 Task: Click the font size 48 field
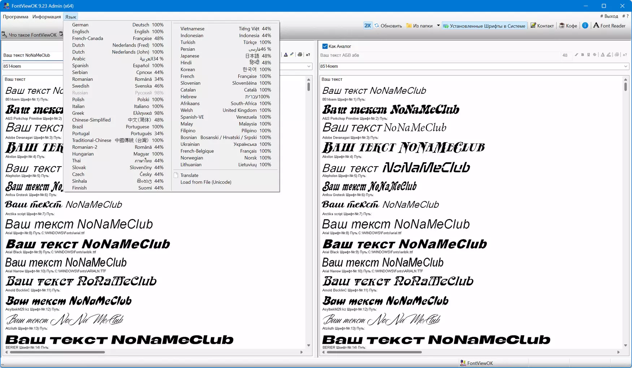565,55
